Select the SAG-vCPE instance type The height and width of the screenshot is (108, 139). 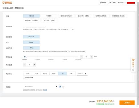point(31,37)
